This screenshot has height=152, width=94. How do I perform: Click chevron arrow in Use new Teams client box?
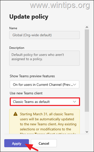pyautogui.click(x=75, y=102)
